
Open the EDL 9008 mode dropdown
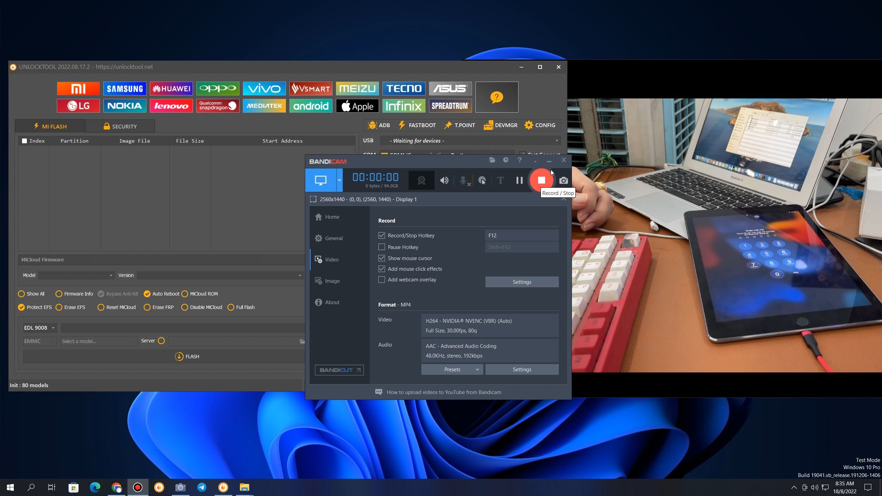pos(39,328)
